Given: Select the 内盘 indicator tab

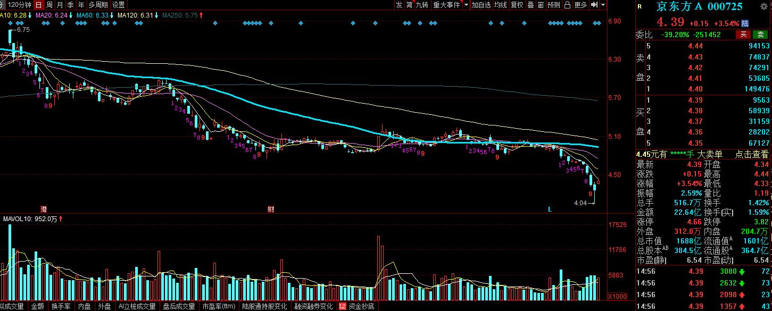Looking at the screenshot, I should pos(85,306).
